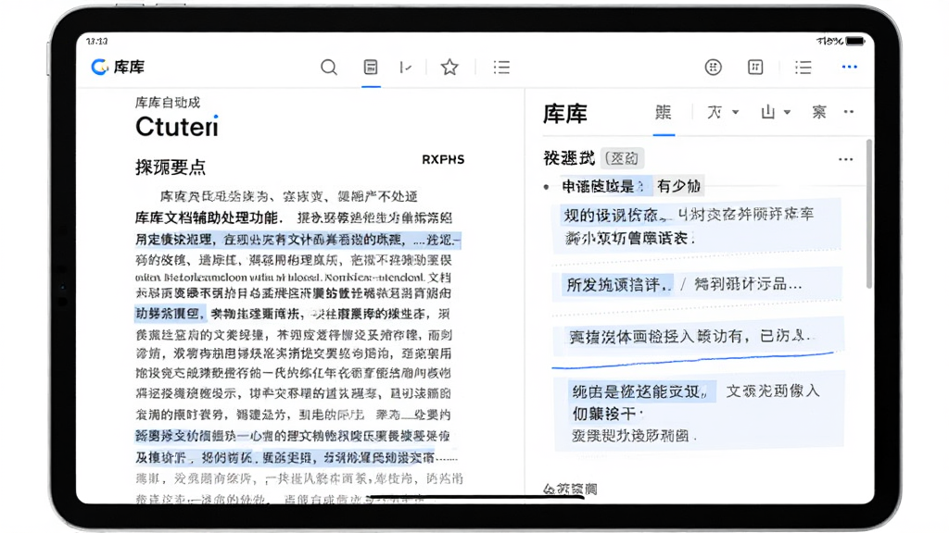Open the bottom three-line note card
949x533 pixels.
click(x=699, y=413)
